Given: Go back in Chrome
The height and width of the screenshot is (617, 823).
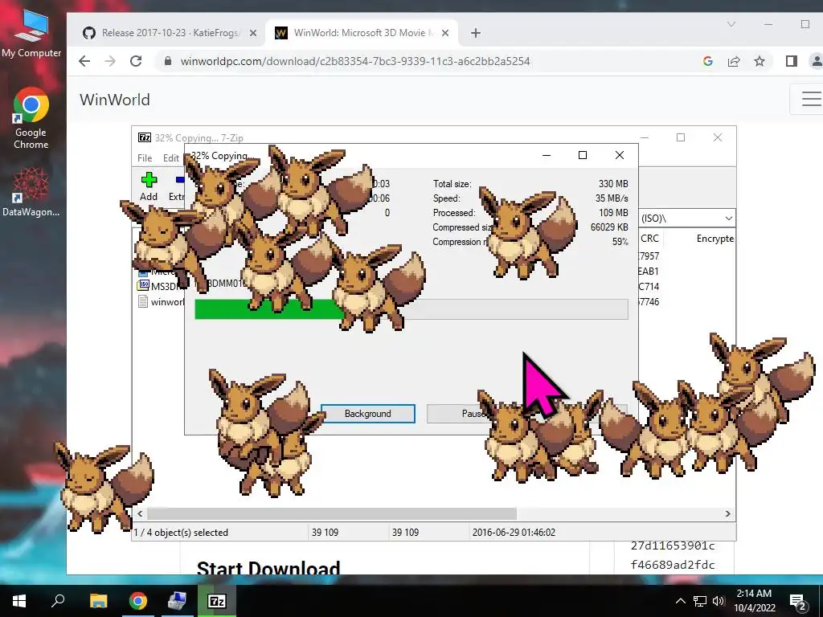Looking at the screenshot, I should (x=84, y=61).
